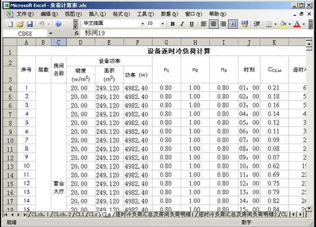Apply fill color paint bucket
This screenshot has height=227, width=316.
283,24
